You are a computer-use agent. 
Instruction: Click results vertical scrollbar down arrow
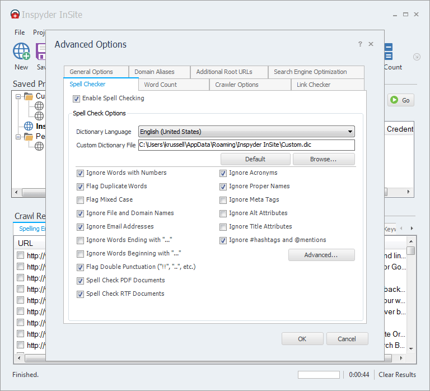coord(411,349)
